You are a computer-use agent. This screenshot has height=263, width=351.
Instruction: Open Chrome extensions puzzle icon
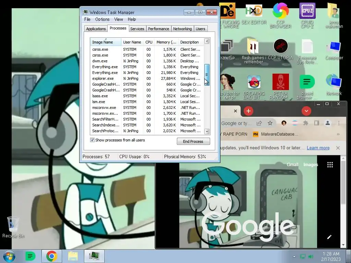(x=305, y=123)
